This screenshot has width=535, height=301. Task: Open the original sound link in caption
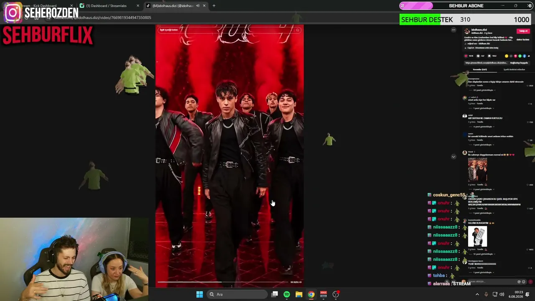pos(479,43)
